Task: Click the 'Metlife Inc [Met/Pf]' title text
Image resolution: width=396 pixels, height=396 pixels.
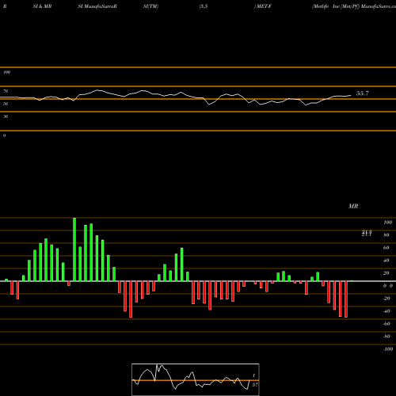Action: pos(336,6)
